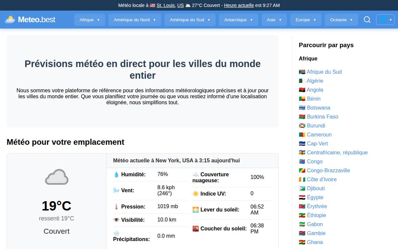
Task: Click the Ghana flag icon
Action: coord(302,242)
